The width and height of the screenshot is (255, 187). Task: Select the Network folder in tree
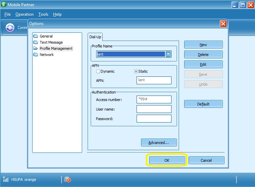[x=47, y=55]
